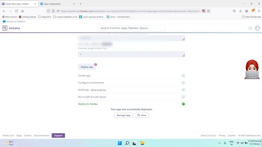Screen dimensions: 262x147
Task: Open the Windows Start menu
Action: [x=120, y=143]
